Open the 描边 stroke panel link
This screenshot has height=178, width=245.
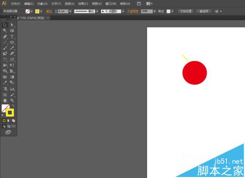(49, 11)
